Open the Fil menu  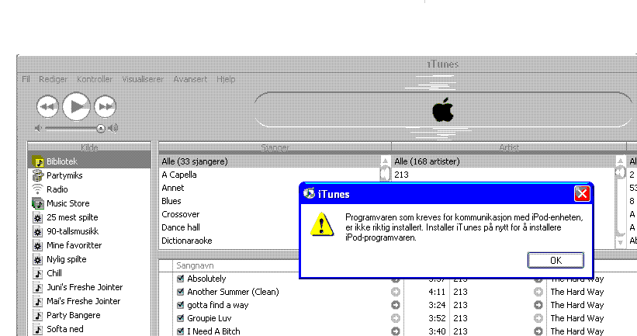pos(26,79)
